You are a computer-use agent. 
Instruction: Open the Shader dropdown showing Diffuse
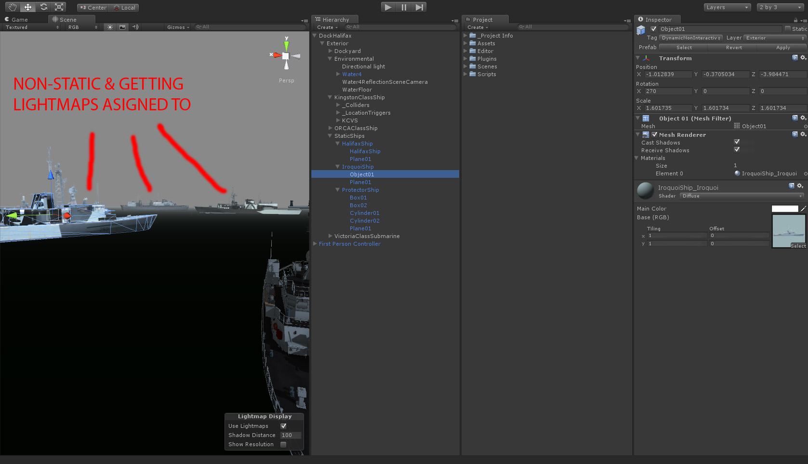(x=741, y=196)
